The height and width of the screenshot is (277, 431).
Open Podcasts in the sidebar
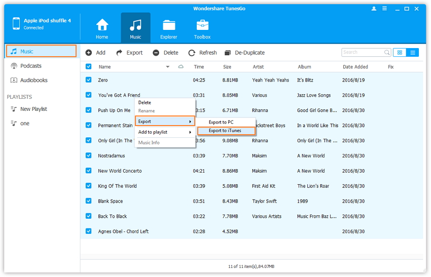30,66
